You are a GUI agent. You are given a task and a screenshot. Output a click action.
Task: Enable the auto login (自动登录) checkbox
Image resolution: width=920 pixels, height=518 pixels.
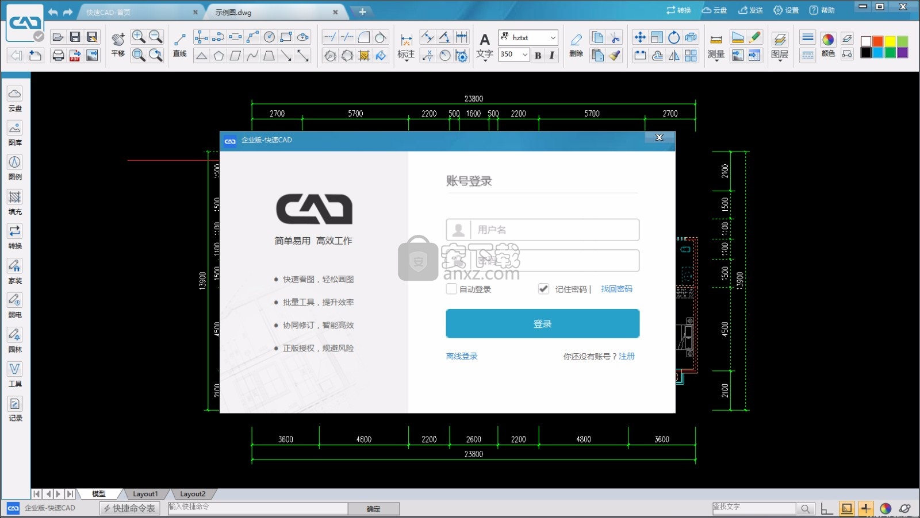451,289
